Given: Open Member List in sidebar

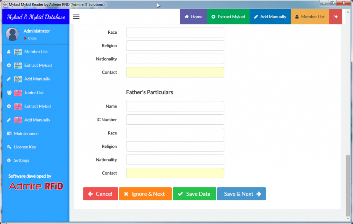Looking at the screenshot, I should point(36,52).
